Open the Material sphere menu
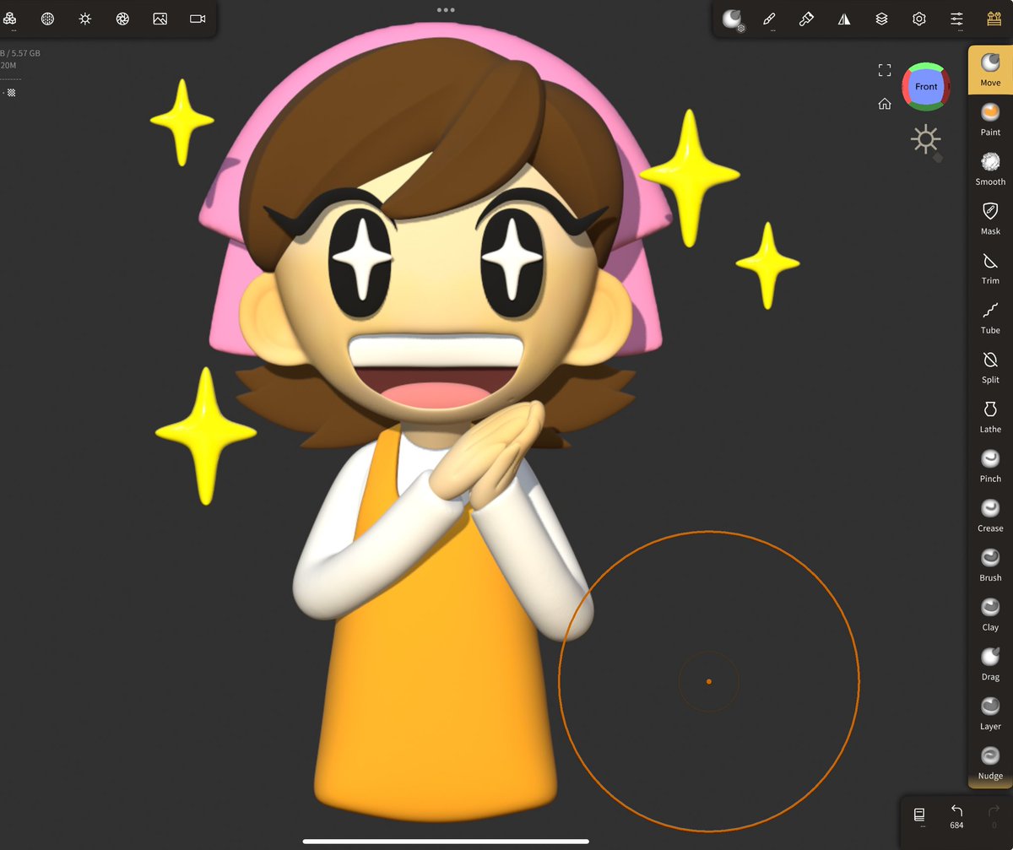Image resolution: width=1013 pixels, height=850 pixels. 732,19
